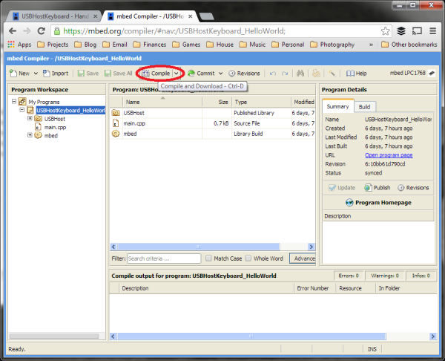
Task: Open the Chrome menu hamburger icon
Action: [x=432, y=30]
